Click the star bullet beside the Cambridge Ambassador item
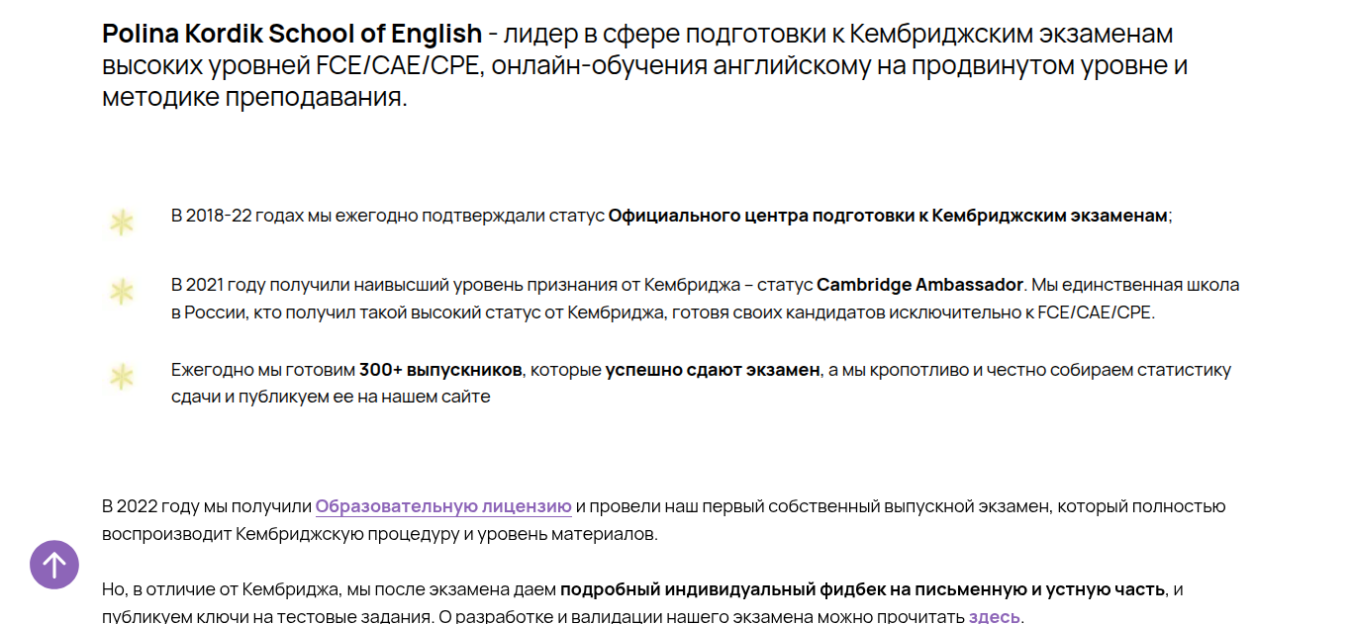Image resolution: width=1351 pixels, height=624 pixels. tap(121, 292)
